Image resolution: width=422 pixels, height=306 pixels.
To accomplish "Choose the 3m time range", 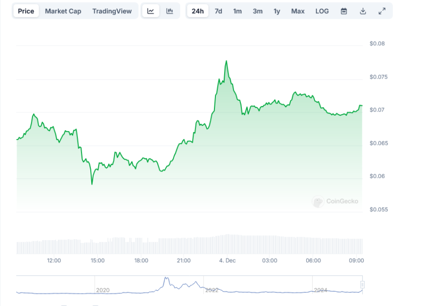I will coord(258,11).
